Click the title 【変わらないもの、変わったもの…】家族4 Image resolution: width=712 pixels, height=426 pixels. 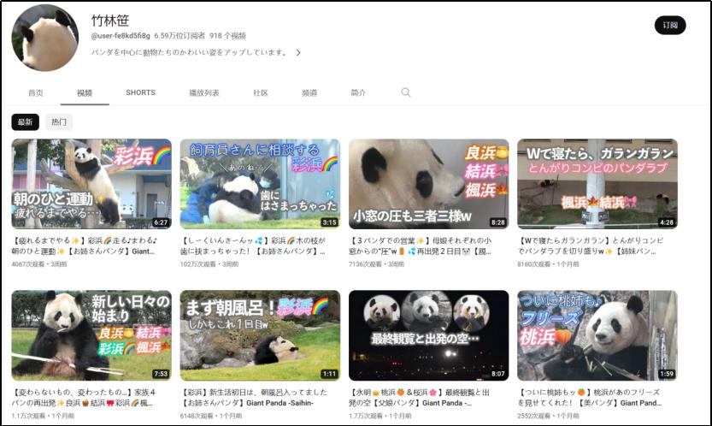(x=84, y=398)
